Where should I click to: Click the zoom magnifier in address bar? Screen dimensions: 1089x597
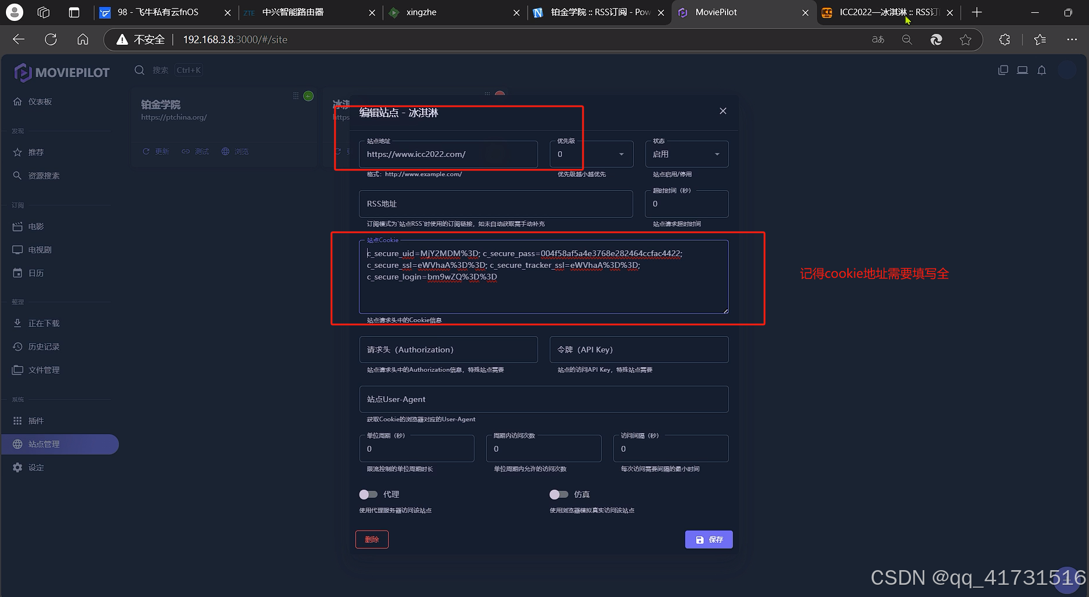(x=907, y=40)
